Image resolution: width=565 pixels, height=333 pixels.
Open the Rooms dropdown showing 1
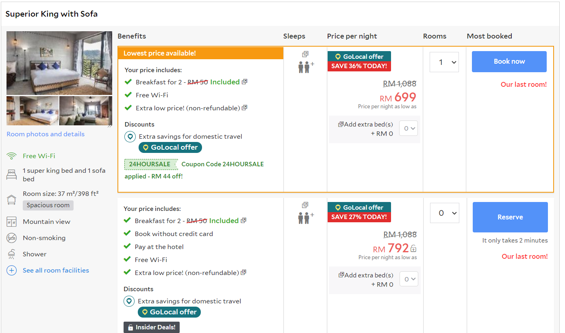click(x=444, y=62)
